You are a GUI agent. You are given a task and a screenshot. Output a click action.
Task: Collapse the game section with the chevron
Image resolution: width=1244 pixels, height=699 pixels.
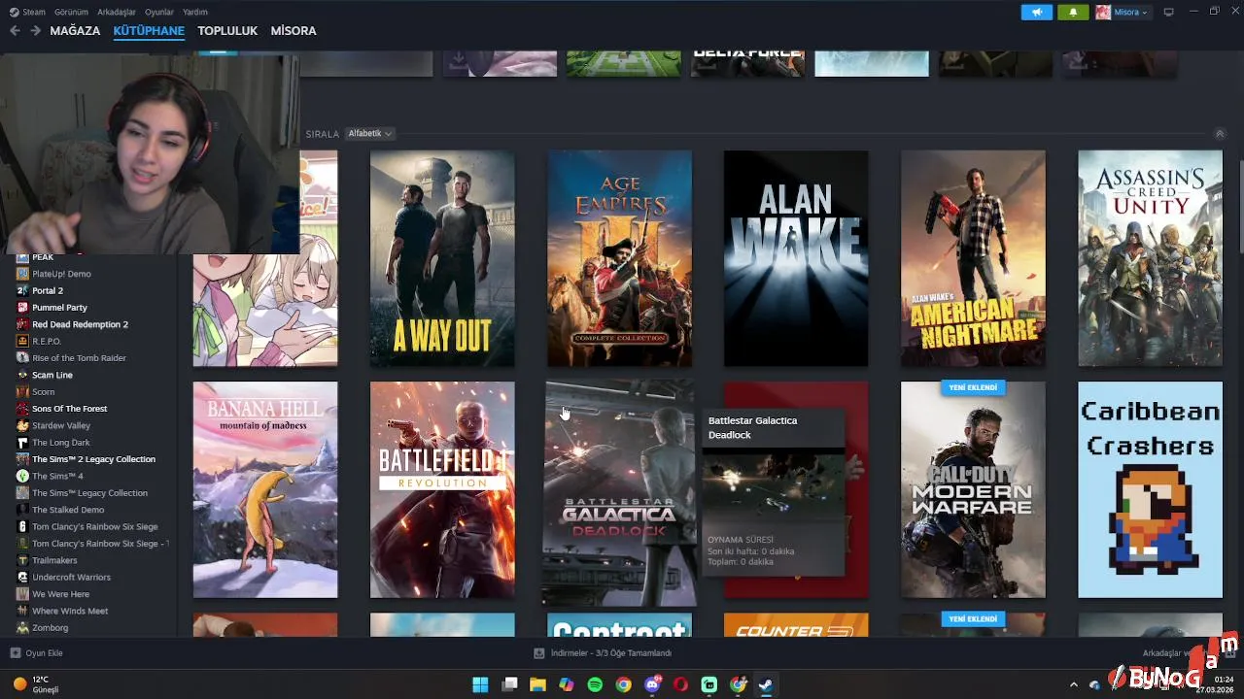coord(1220,134)
